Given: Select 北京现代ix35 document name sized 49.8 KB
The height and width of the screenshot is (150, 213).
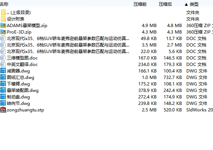Looking at the screenshot, I should 68,39.
